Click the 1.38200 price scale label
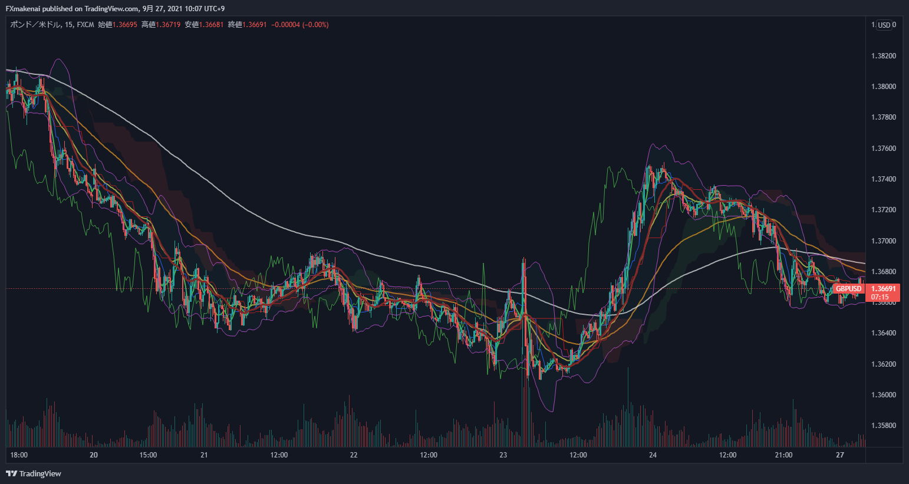Image resolution: width=909 pixels, height=484 pixels. click(x=884, y=56)
